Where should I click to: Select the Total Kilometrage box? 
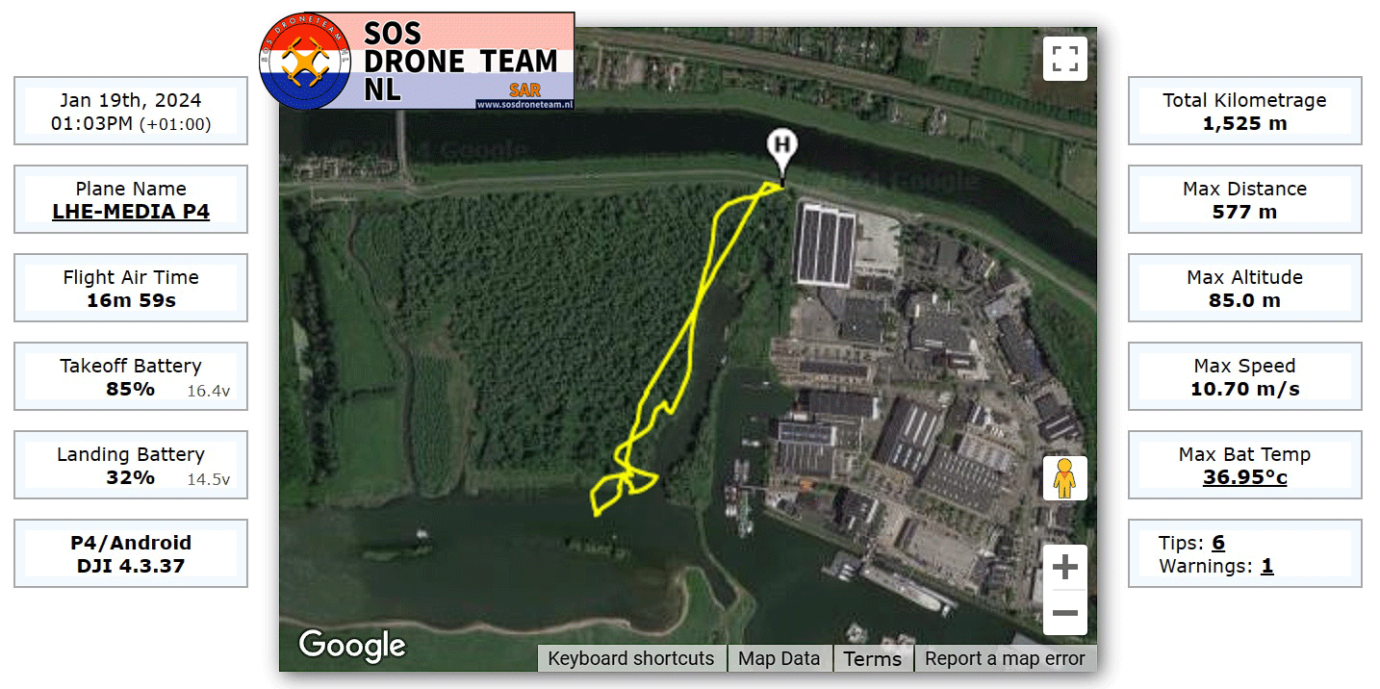coord(1244,111)
